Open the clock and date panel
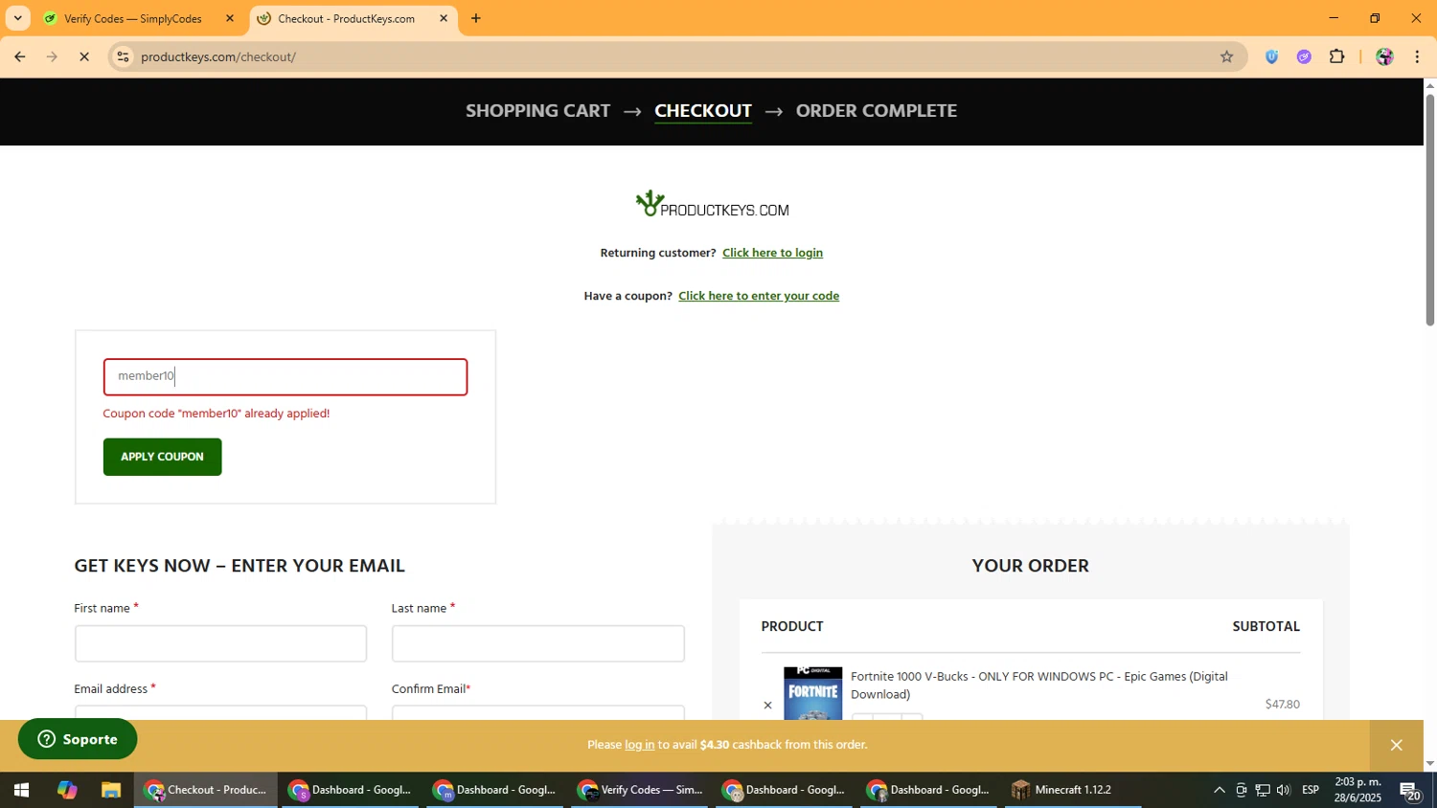The height and width of the screenshot is (808, 1437). pyautogui.click(x=1358, y=790)
